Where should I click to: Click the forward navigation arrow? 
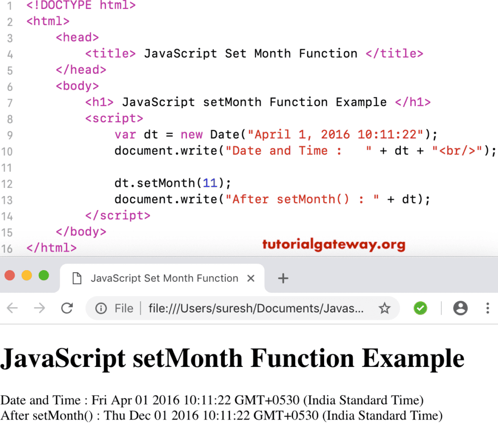[39, 308]
